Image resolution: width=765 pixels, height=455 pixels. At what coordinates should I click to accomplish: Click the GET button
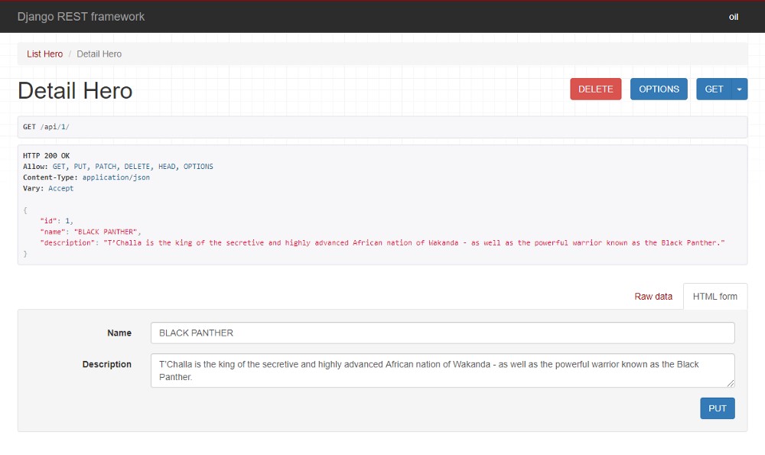tap(714, 89)
